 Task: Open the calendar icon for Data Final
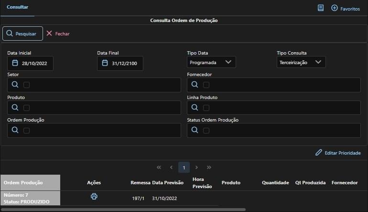pos(105,63)
